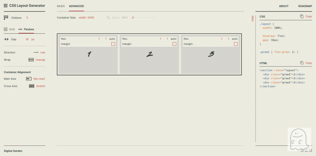
Task: Edit the Children count value 3
Action: click(x=27, y=18)
